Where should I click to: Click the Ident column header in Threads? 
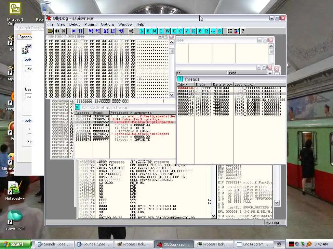pyautogui.click(x=186, y=85)
